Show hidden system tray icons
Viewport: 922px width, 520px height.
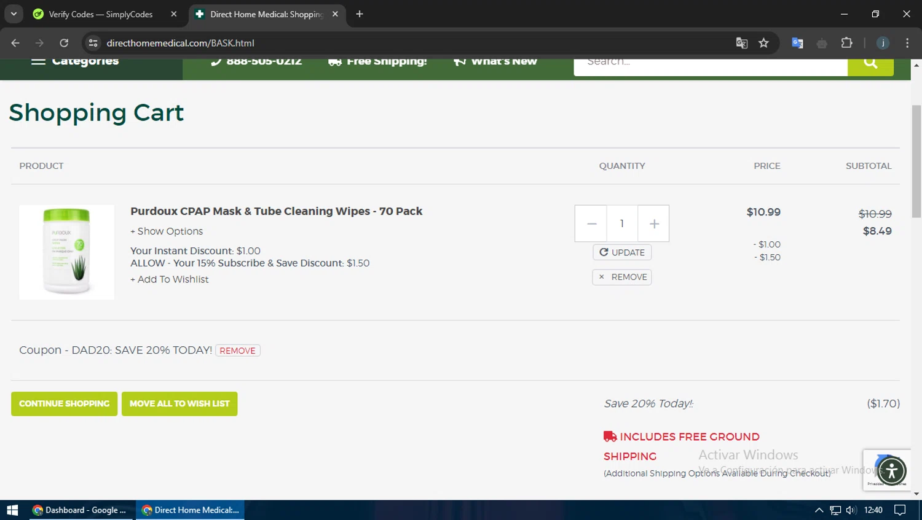click(819, 510)
